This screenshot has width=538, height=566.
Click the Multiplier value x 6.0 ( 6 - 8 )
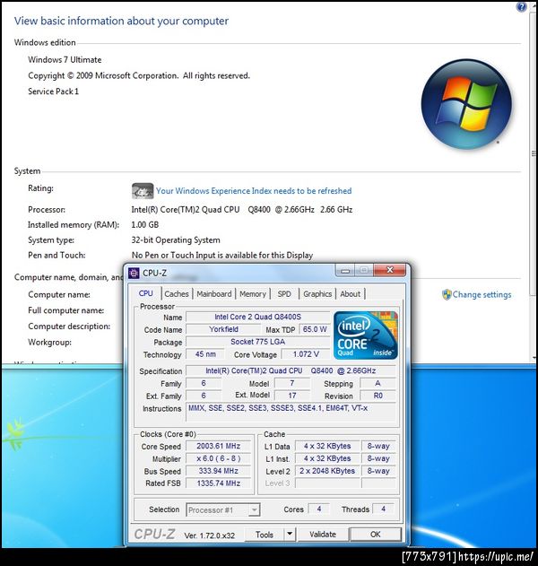tap(218, 458)
